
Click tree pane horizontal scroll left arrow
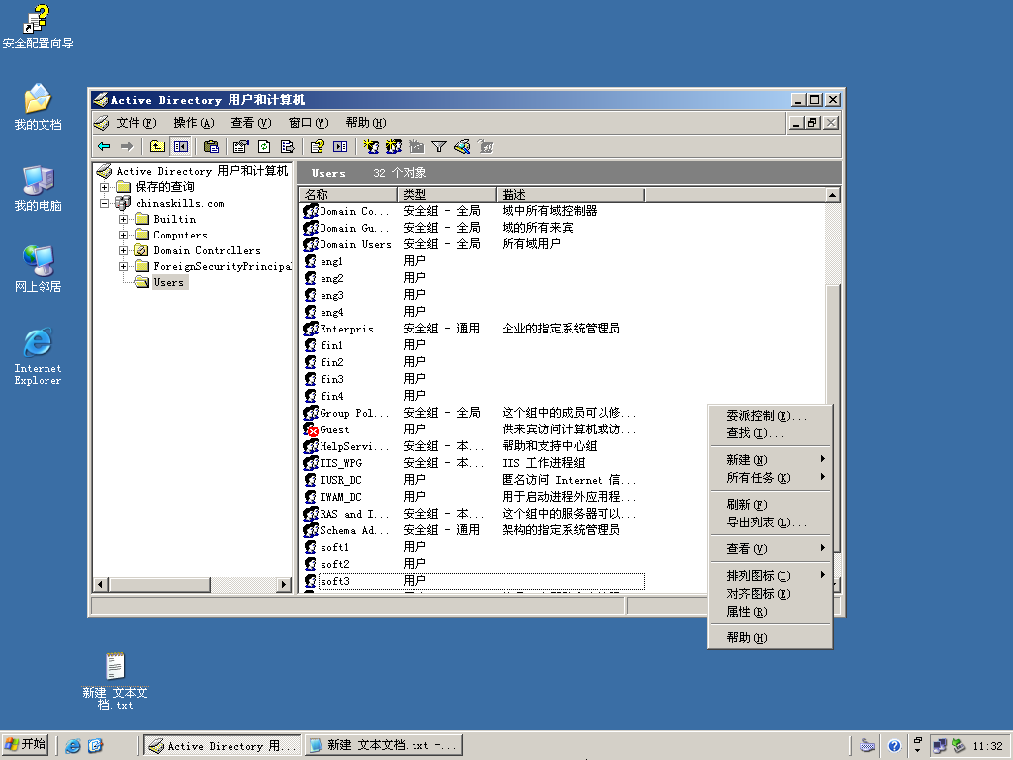tap(100, 584)
